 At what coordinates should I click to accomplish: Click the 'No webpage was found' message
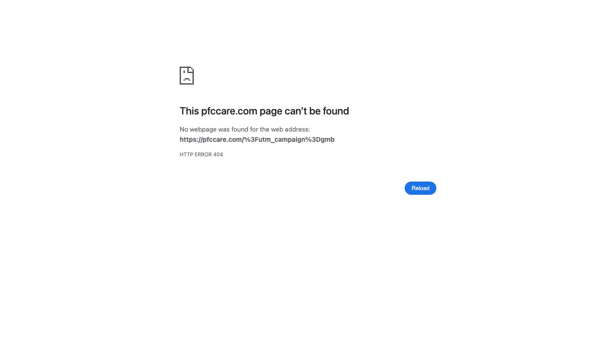245,129
